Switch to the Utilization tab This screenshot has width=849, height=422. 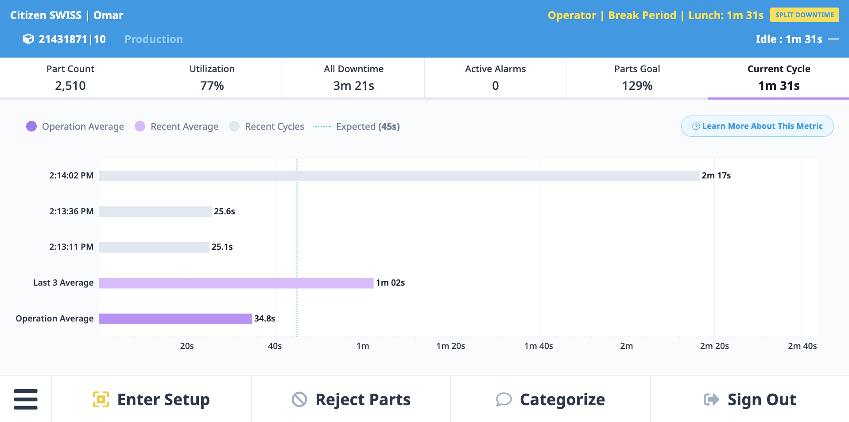(x=212, y=77)
